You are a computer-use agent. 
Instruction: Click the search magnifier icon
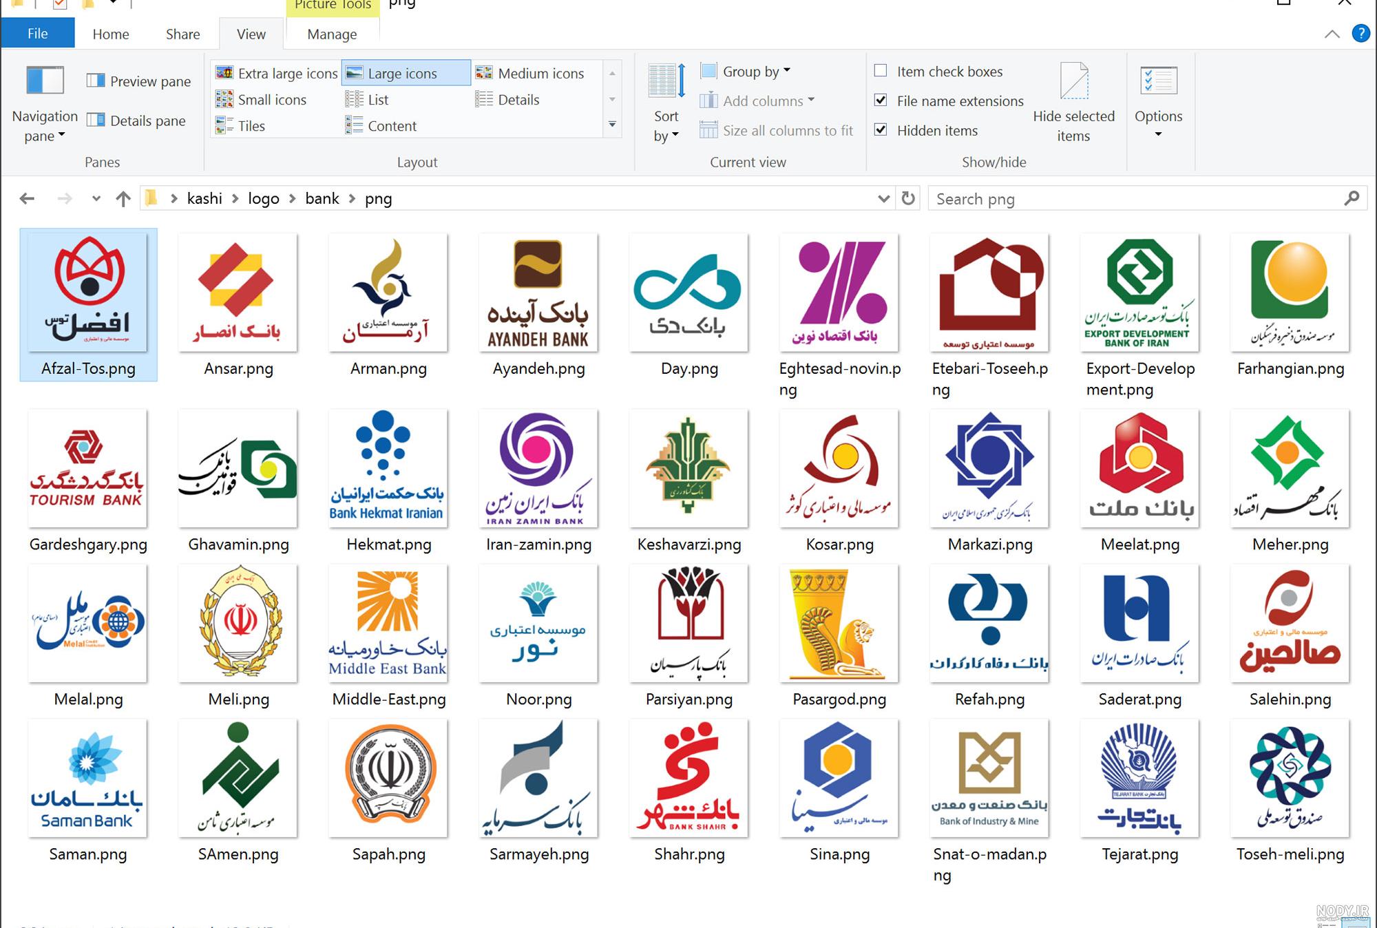(x=1352, y=198)
